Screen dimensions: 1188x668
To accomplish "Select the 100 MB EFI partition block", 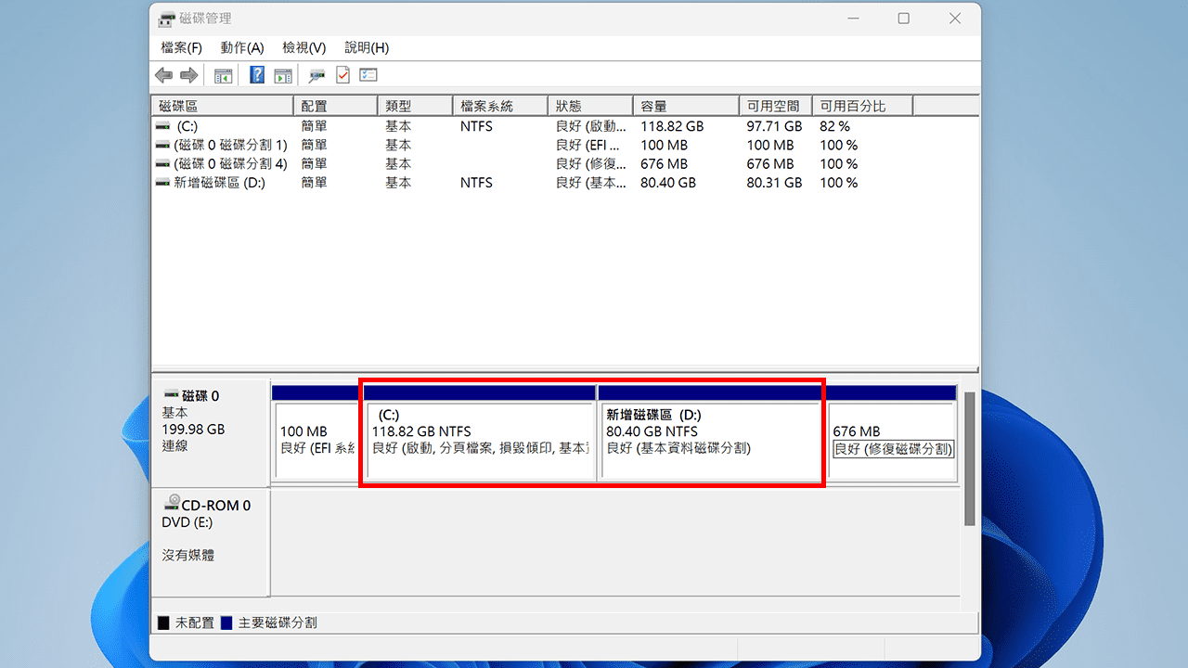I will click(316, 431).
